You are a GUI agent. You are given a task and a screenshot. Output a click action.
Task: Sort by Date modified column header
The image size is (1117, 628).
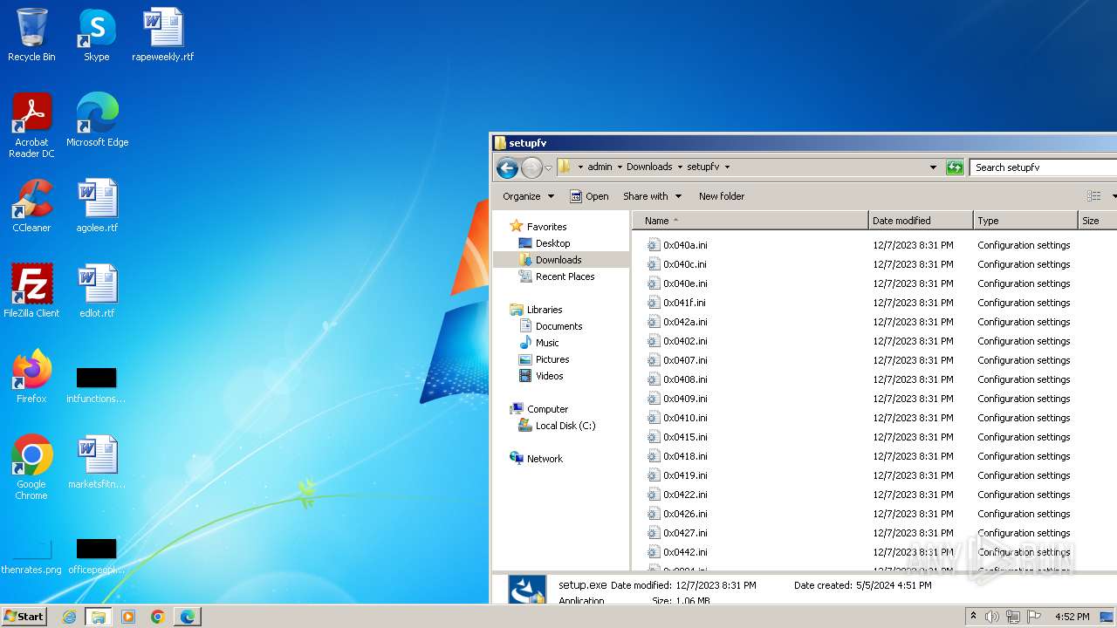(921, 221)
